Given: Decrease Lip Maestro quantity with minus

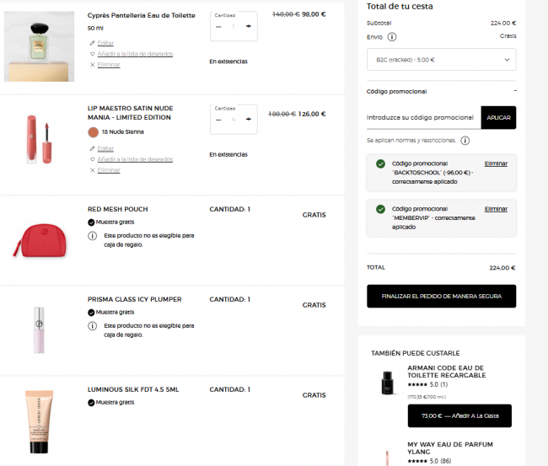Looking at the screenshot, I should 218,120.
